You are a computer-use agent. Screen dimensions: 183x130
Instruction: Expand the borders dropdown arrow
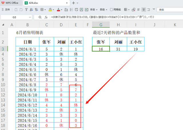click(45, 10)
